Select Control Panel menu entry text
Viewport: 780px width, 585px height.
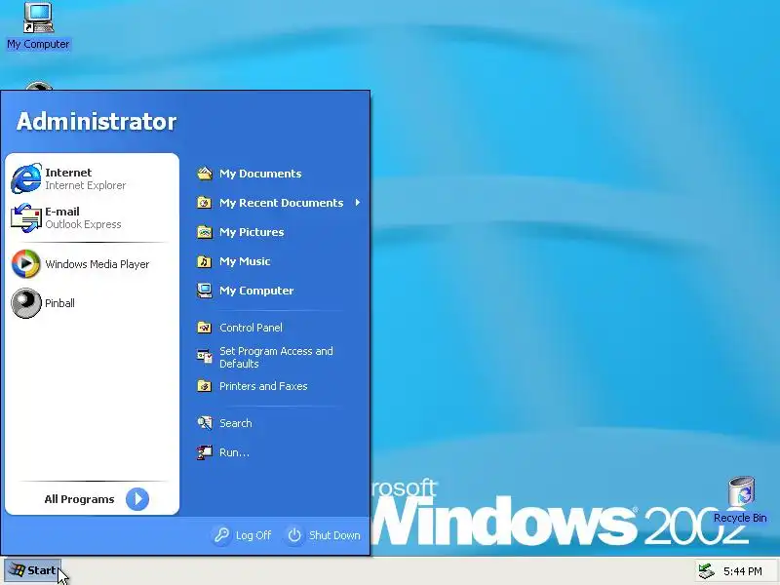pyautogui.click(x=251, y=328)
